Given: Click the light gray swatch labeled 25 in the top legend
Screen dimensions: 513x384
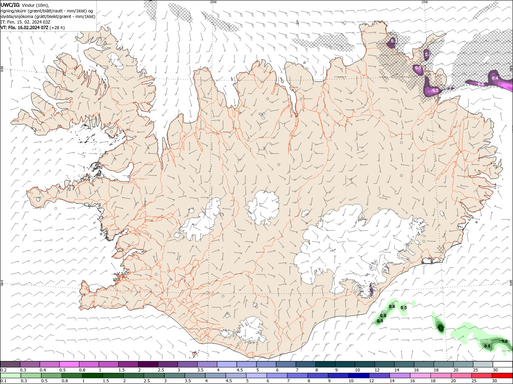Looking at the screenshot, I should (483, 364).
